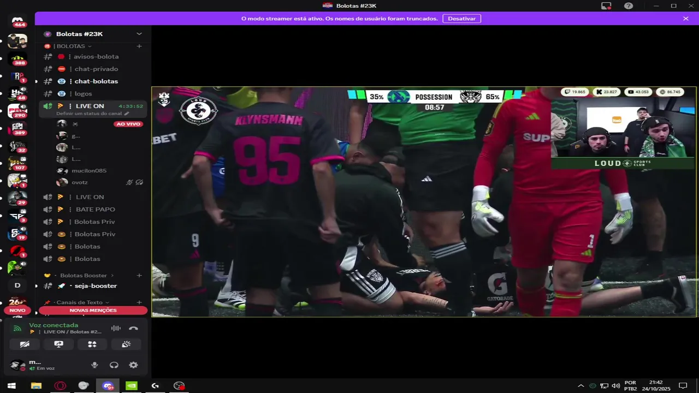This screenshot has height=393, width=699.
Task: Open Discord direct messages home with 464 badge
Action: click(17, 22)
